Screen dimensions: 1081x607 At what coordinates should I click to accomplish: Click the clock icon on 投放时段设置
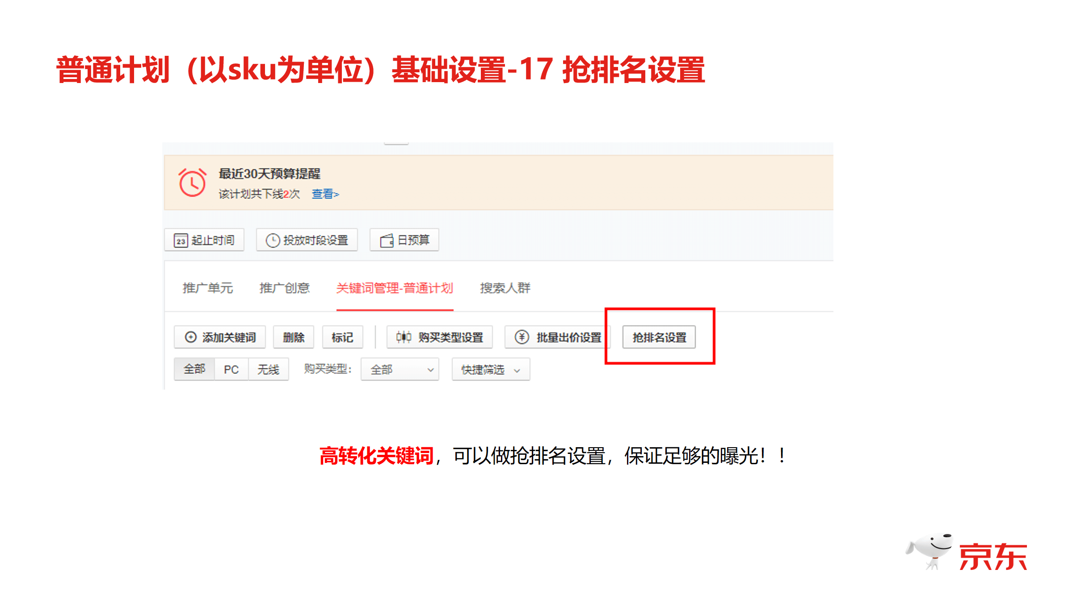273,241
